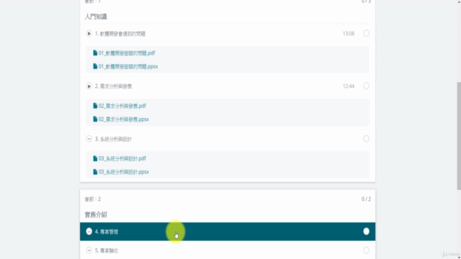461x259 pixels.
Task: Open lecture 1 title text
Action: (x=120, y=34)
